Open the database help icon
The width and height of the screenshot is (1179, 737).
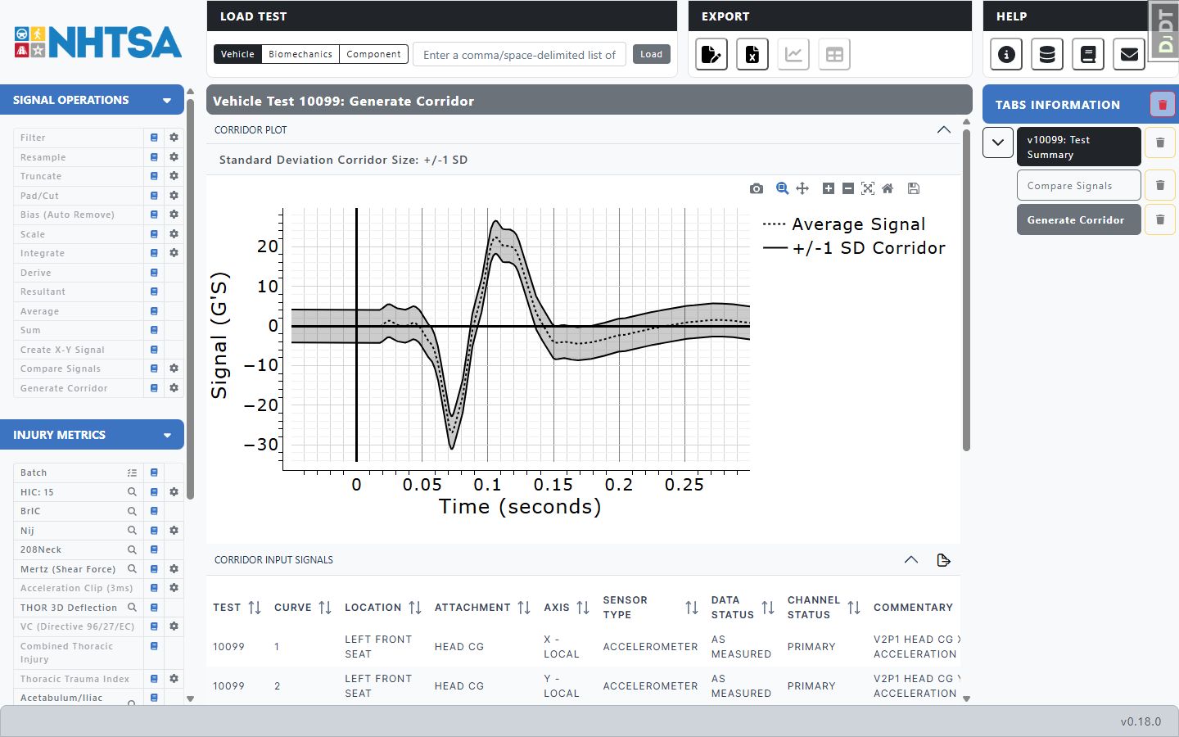[1047, 55]
